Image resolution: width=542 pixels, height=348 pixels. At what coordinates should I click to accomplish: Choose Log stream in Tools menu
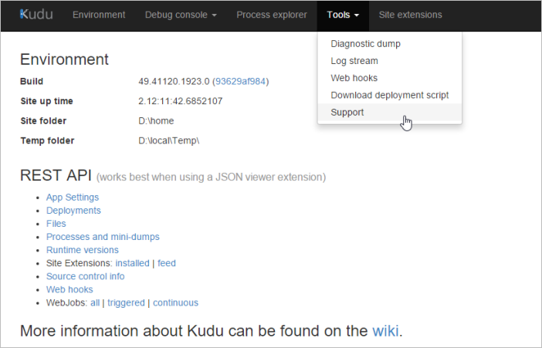click(354, 61)
